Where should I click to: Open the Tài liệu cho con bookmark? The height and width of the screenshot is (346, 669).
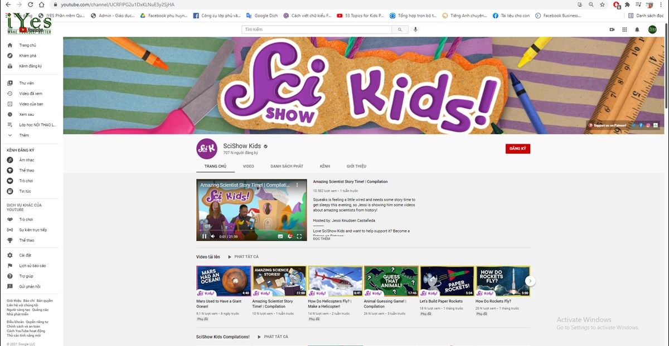click(511, 16)
